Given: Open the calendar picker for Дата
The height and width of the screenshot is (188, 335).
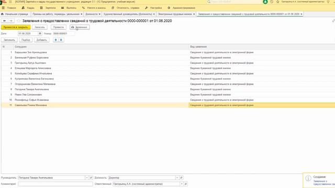Looking at the screenshot, I should (40, 33).
